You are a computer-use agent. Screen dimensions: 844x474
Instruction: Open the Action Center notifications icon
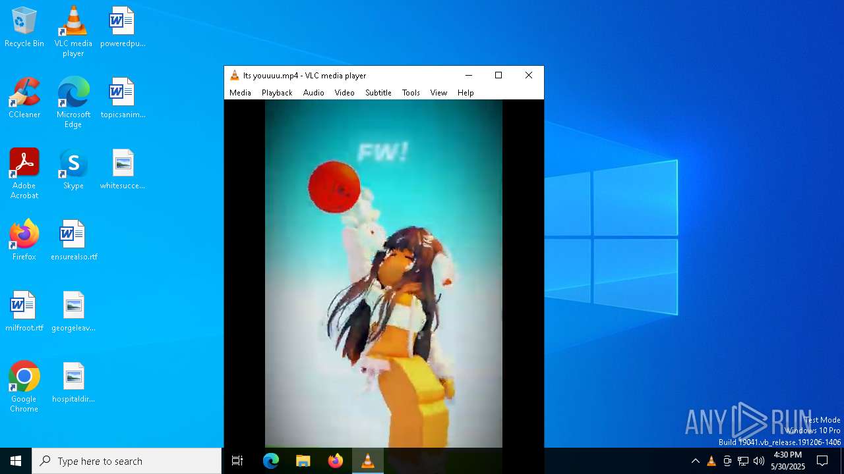pyautogui.click(x=822, y=461)
